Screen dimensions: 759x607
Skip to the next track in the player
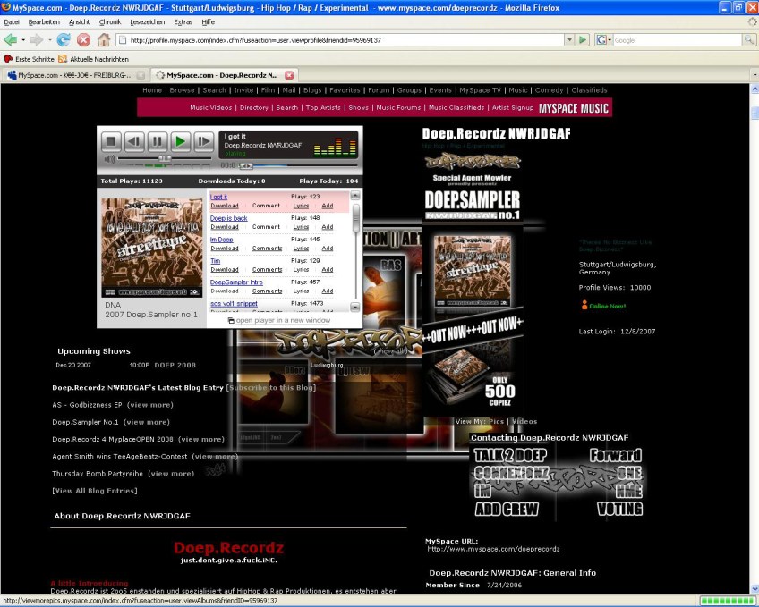point(204,141)
